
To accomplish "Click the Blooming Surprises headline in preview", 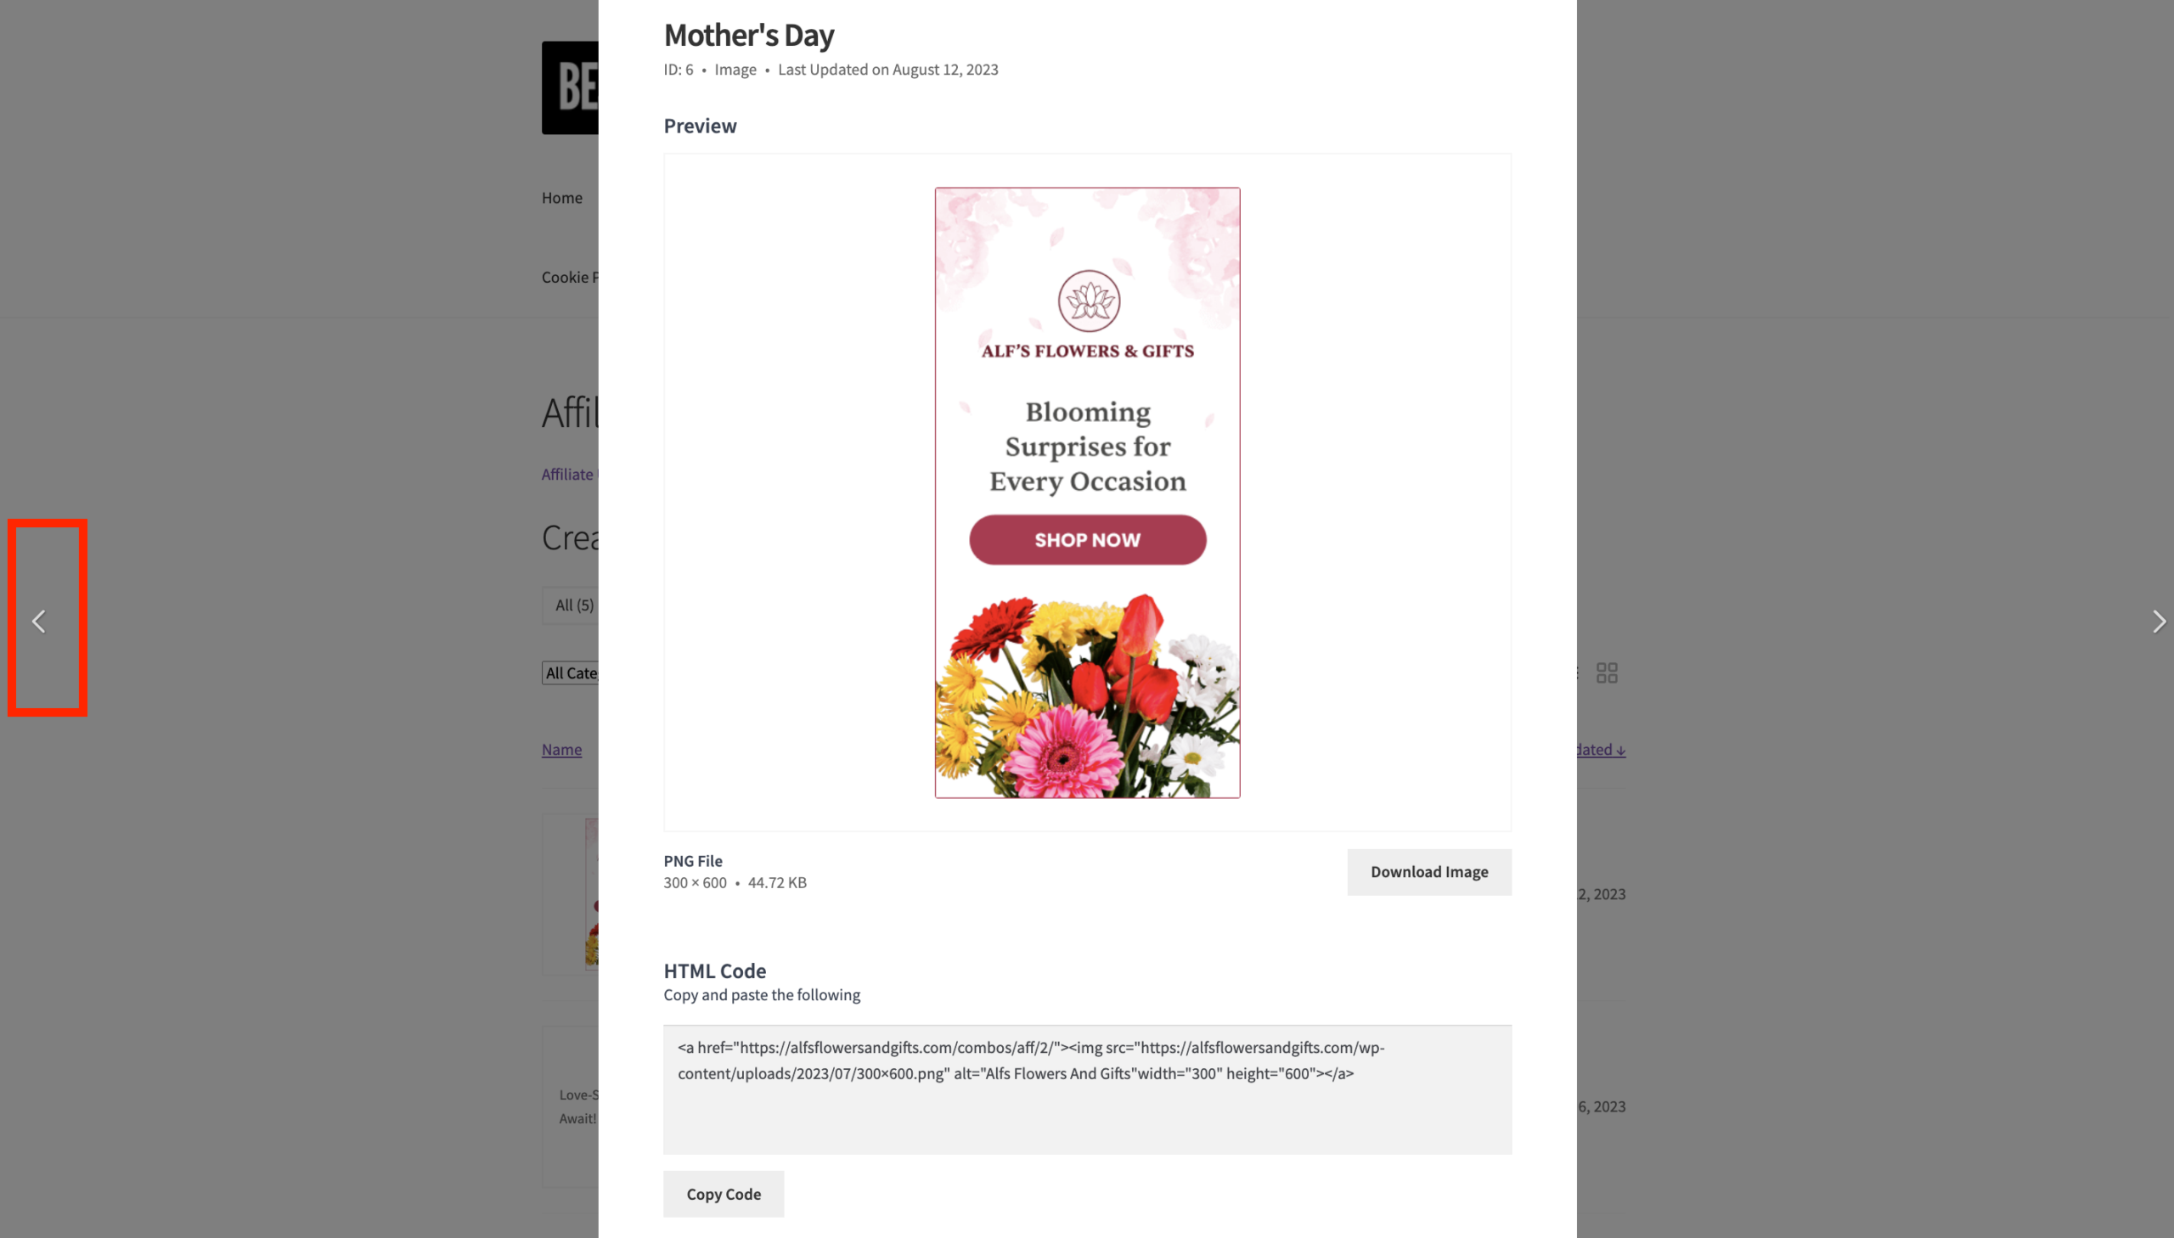I will click(x=1088, y=447).
